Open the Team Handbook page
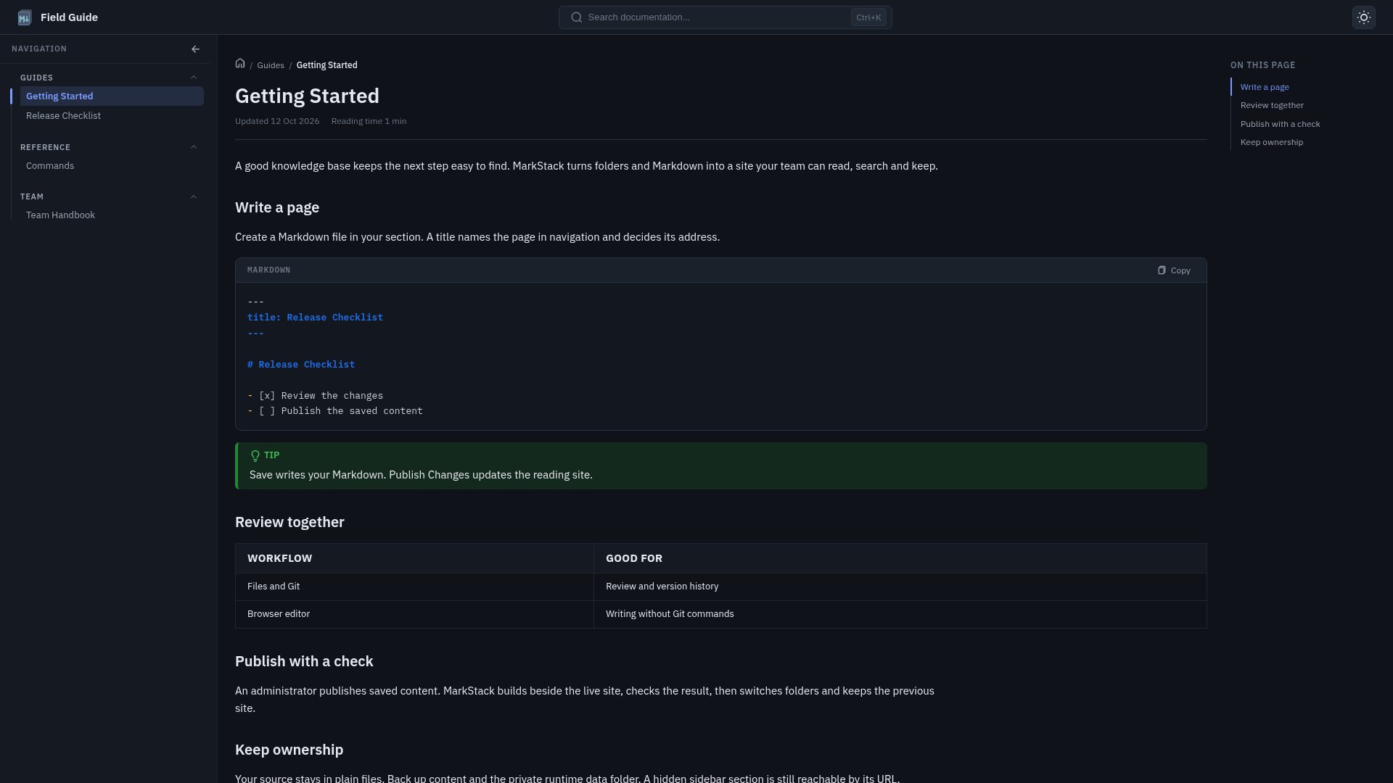This screenshot has height=783, width=1393. [112, 215]
